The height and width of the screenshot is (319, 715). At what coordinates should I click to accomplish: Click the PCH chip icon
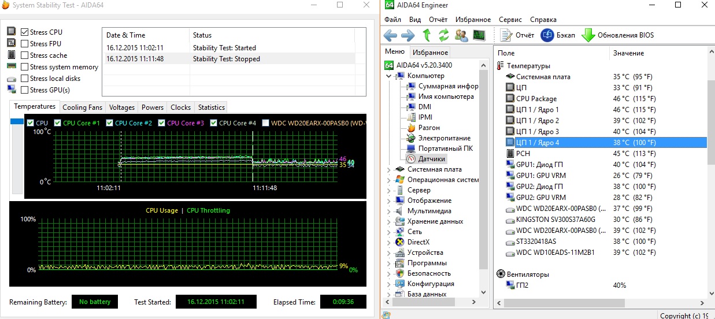pyautogui.click(x=510, y=154)
